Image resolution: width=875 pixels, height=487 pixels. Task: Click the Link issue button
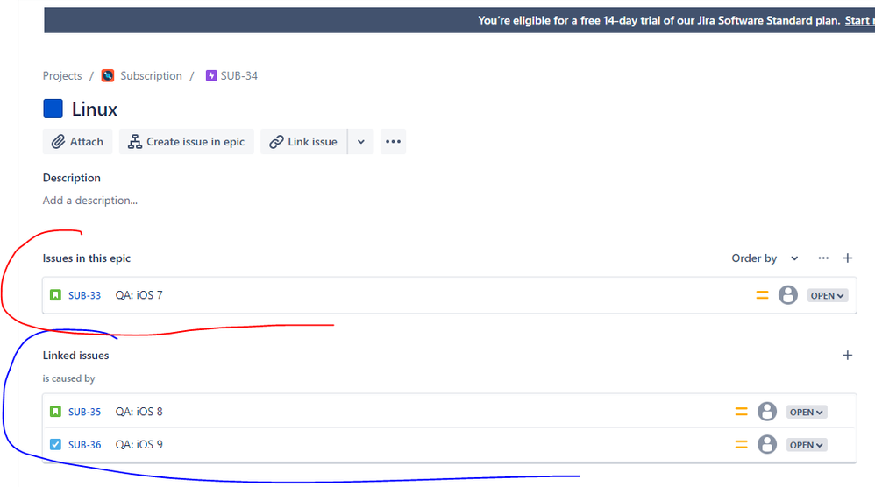pyautogui.click(x=303, y=142)
